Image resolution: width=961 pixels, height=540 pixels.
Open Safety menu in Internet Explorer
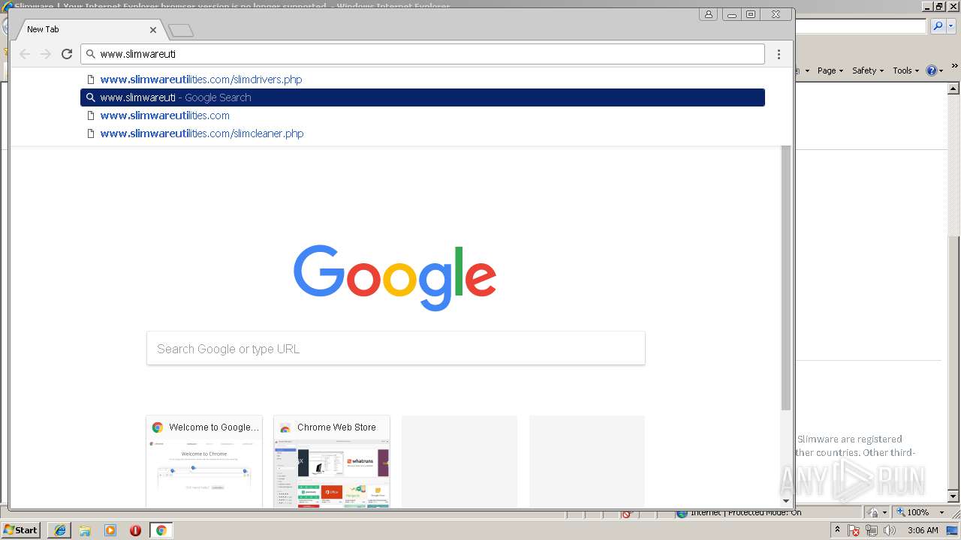tap(868, 70)
